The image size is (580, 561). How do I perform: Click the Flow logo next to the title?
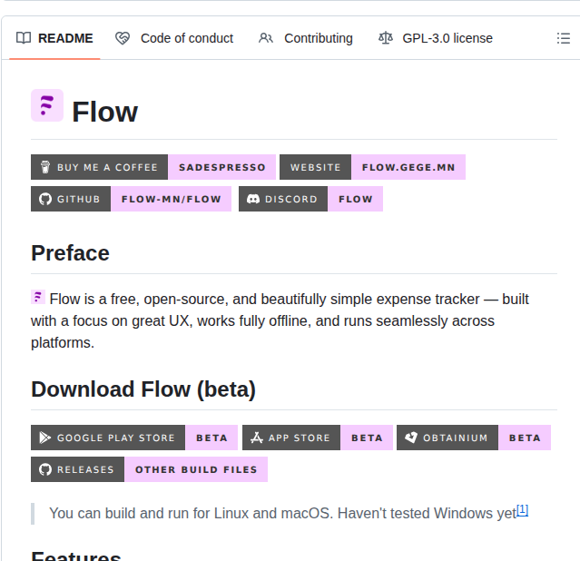(x=47, y=105)
